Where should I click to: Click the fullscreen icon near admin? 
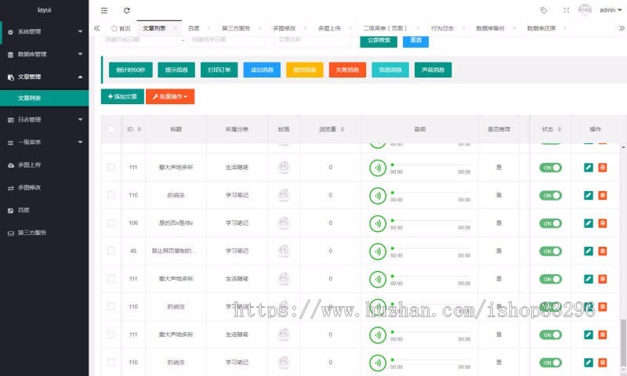pos(566,10)
